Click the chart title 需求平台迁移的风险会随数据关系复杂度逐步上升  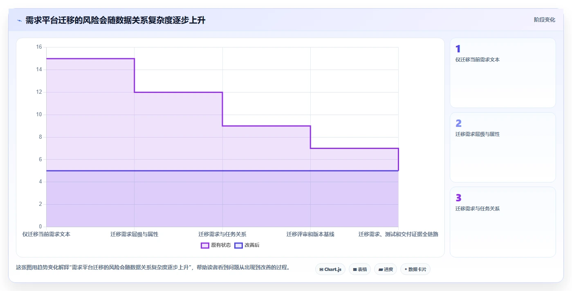coord(115,20)
